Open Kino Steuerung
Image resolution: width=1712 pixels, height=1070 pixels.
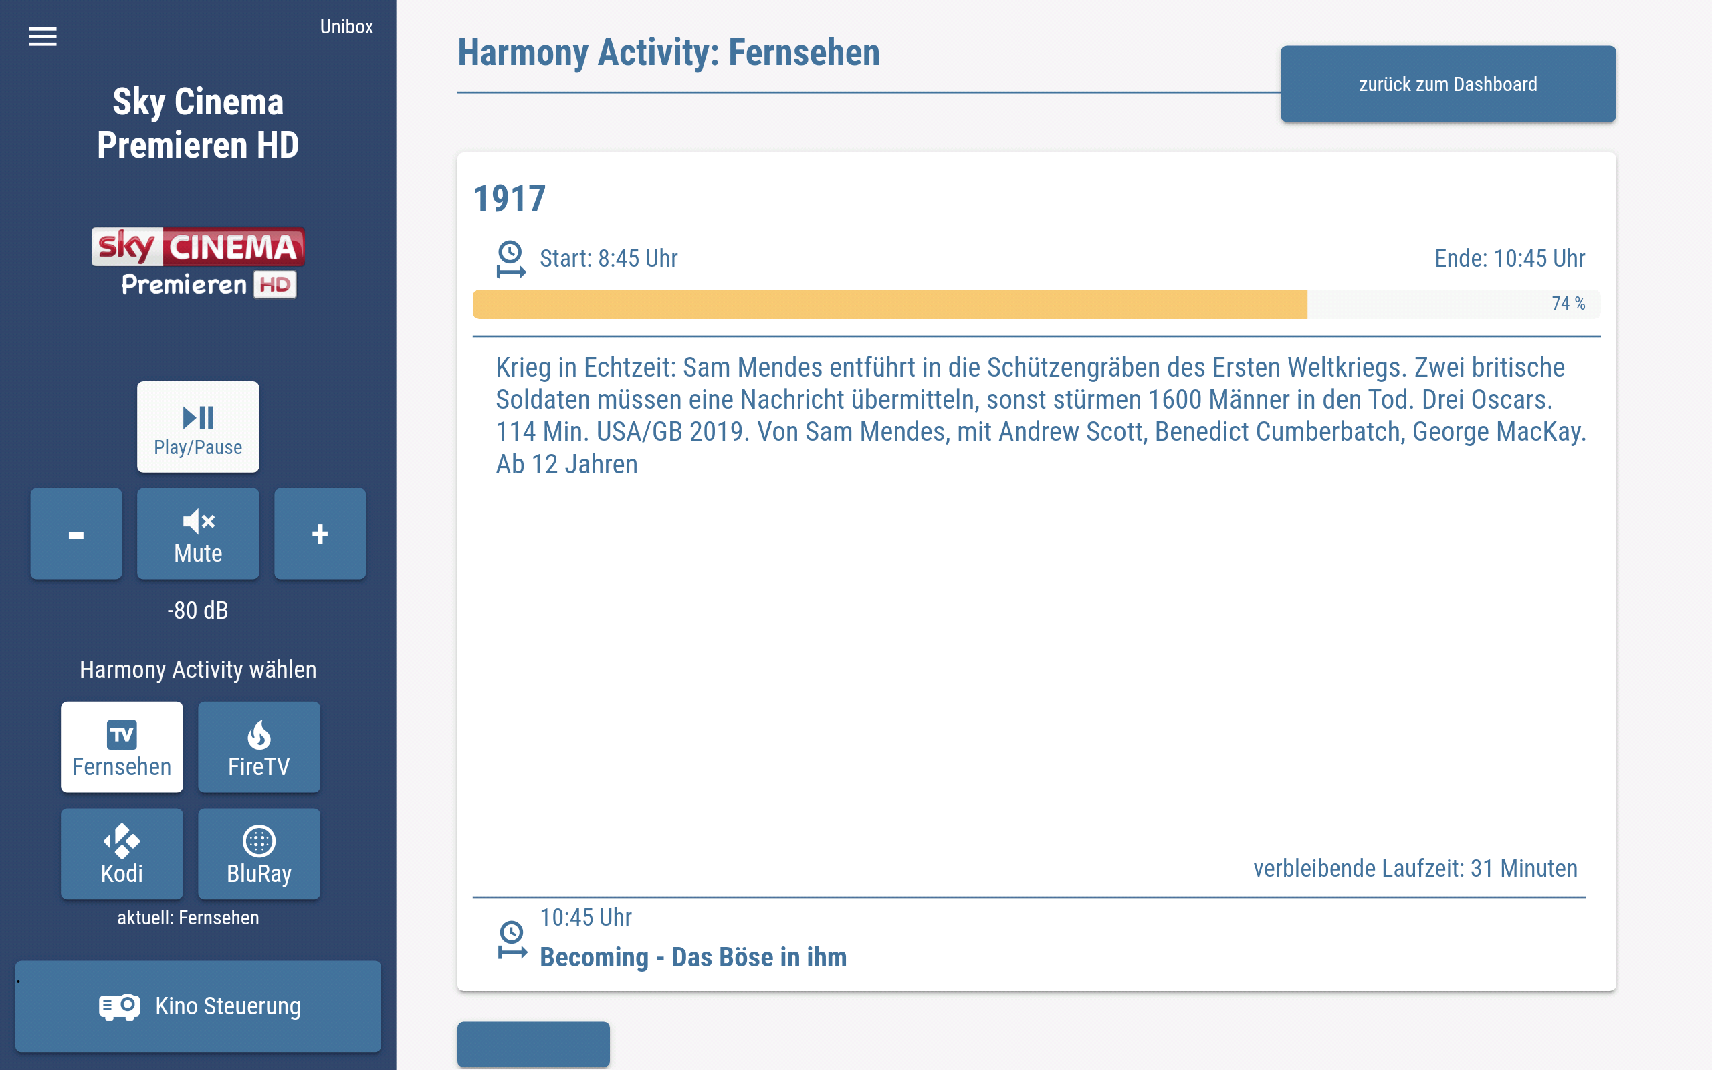(198, 1006)
